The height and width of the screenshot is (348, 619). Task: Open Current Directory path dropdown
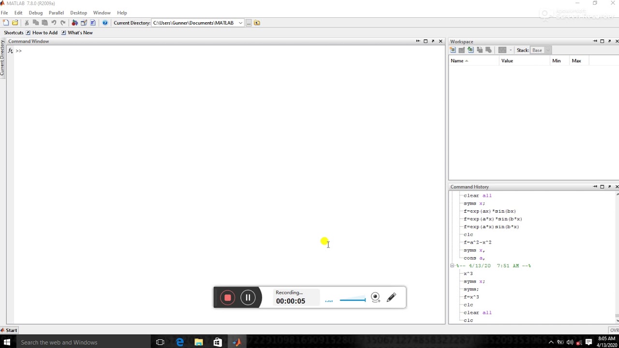click(x=240, y=23)
